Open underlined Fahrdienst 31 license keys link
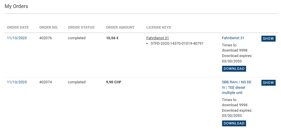This screenshot has height=132, width=281. 158,38
